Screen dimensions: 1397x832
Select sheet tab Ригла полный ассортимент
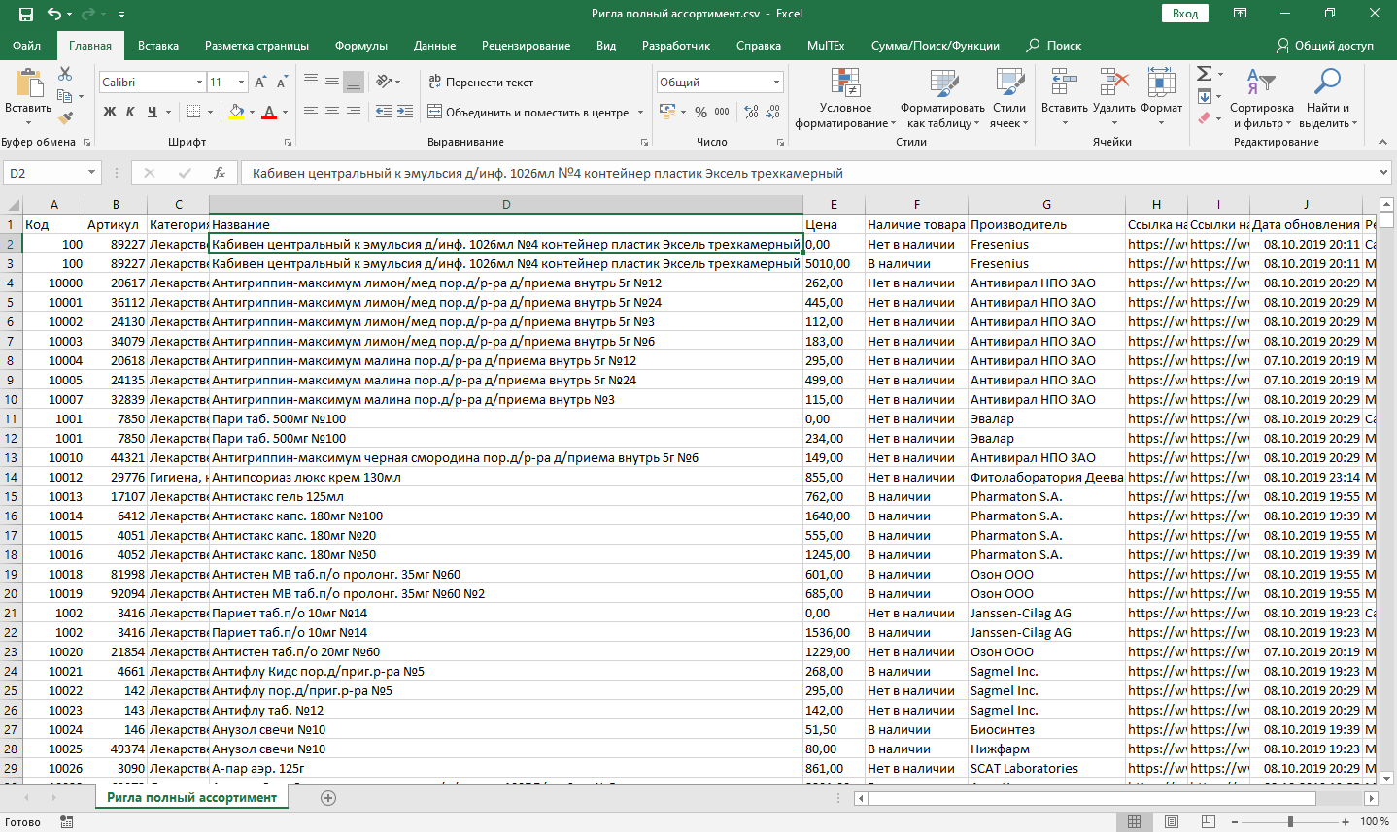191,798
